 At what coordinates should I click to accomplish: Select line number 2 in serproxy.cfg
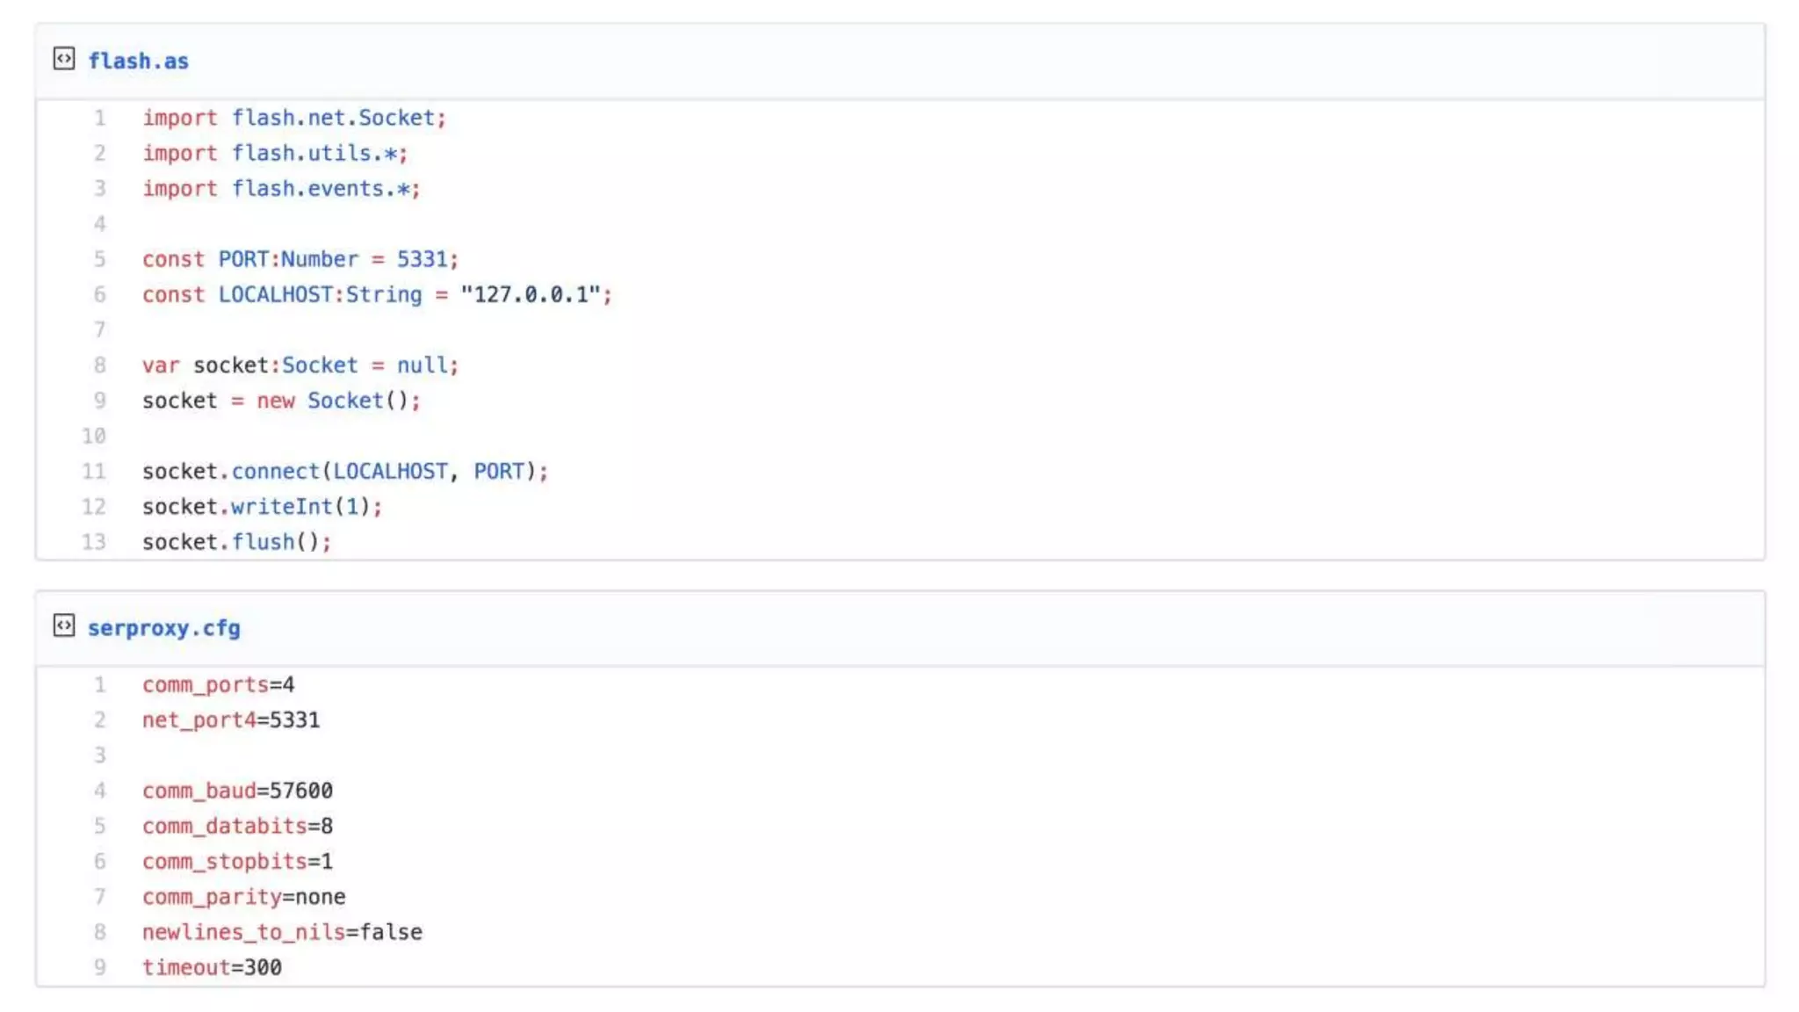pos(99,720)
